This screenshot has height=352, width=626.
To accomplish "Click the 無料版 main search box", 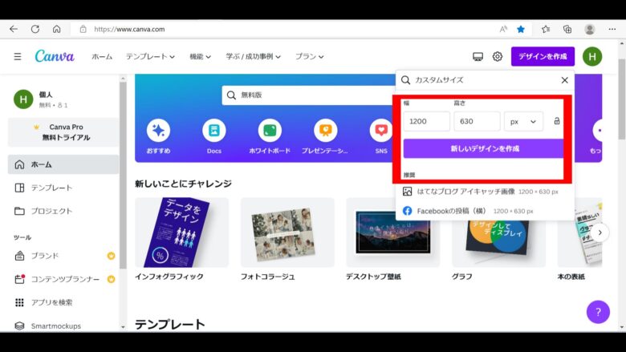I will click(308, 95).
